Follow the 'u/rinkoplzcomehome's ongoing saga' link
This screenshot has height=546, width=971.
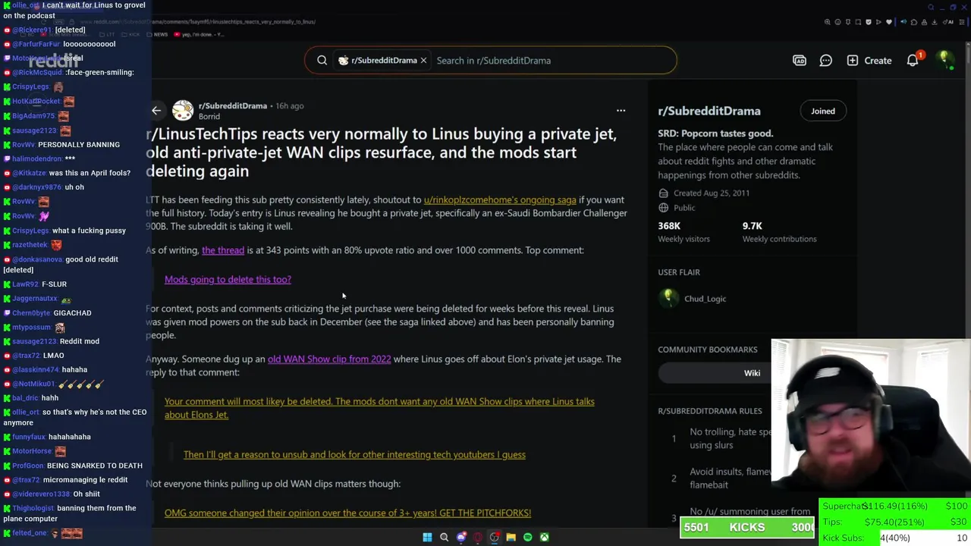[x=500, y=199]
